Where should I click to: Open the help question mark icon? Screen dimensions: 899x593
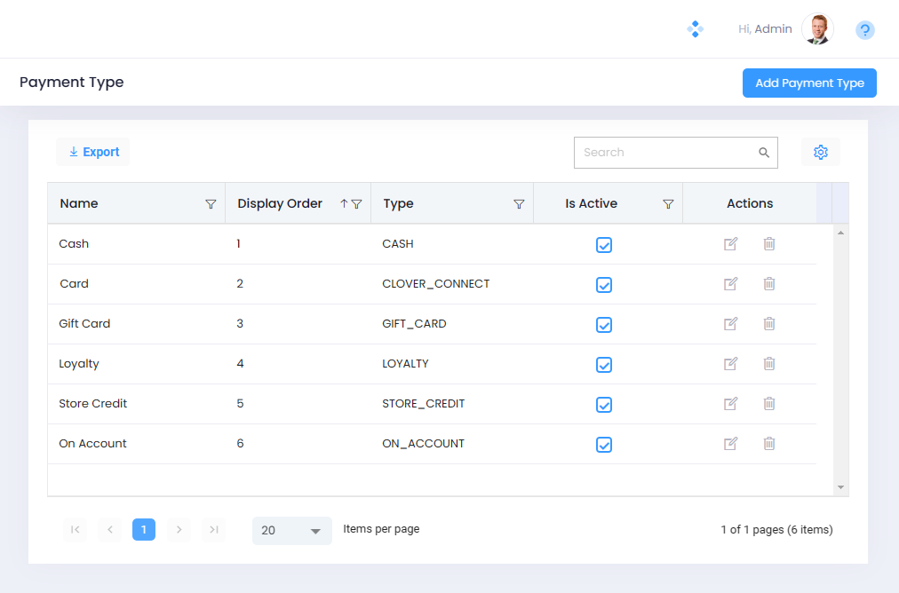[864, 30]
